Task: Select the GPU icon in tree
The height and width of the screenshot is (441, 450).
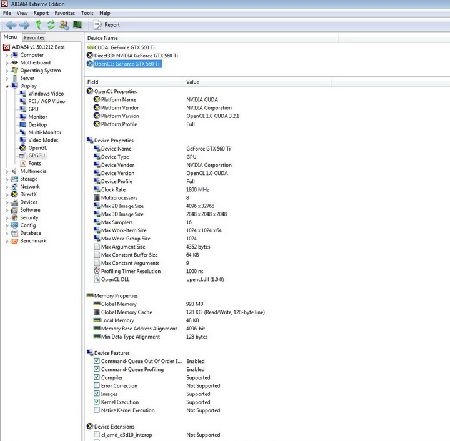Action: coord(23,109)
